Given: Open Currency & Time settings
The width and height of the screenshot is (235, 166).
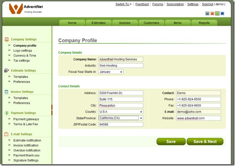Looking at the screenshot, I should 25,56.
